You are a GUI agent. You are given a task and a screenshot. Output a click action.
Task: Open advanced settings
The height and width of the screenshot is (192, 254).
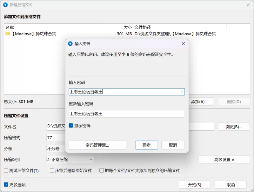[x=224, y=160]
